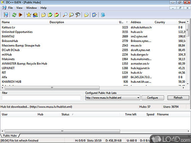Open Settings toolbar icon

click(94, 15)
